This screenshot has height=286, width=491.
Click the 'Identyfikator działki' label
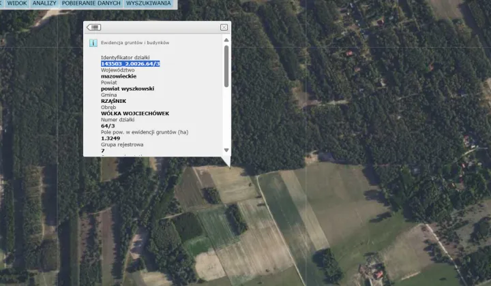125,57
